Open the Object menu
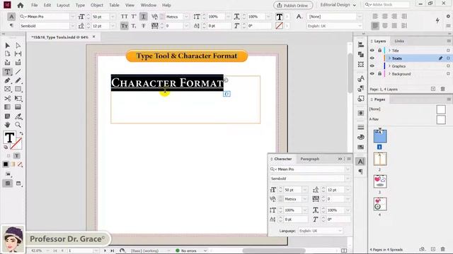The image size is (453, 254). pos(97,5)
